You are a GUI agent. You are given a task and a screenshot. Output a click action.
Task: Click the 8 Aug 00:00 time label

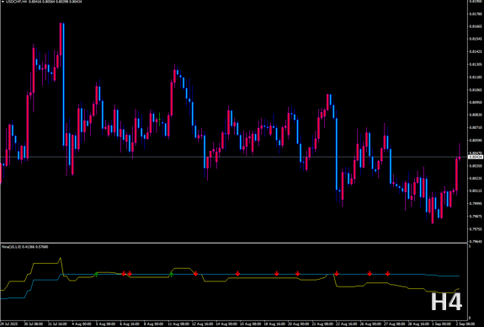point(154,324)
